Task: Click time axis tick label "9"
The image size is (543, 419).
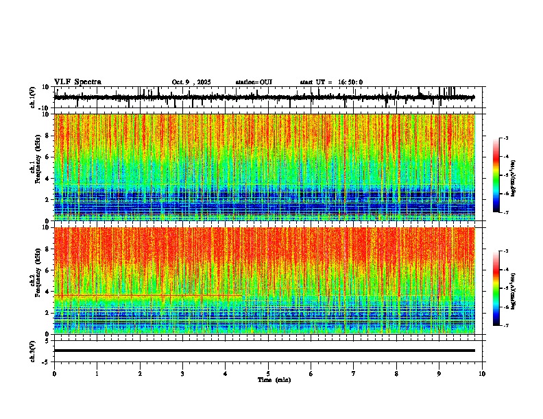Action: point(439,374)
